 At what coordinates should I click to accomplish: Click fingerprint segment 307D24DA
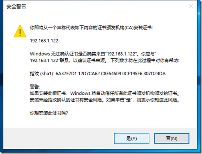coord(155,74)
